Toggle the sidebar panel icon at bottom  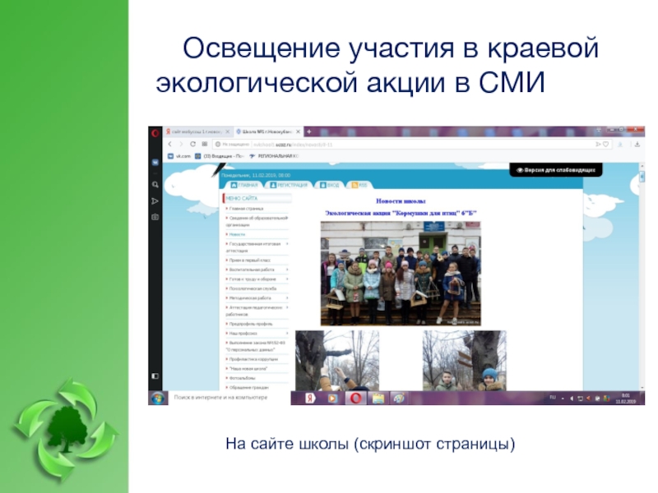155,376
